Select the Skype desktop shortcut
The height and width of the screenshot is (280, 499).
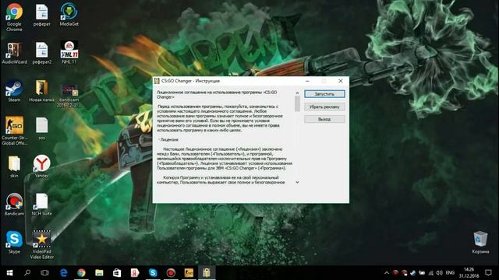click(14, 243)
